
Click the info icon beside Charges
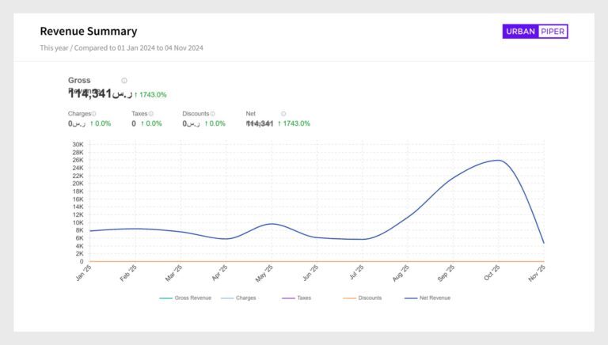click(93, 114)
